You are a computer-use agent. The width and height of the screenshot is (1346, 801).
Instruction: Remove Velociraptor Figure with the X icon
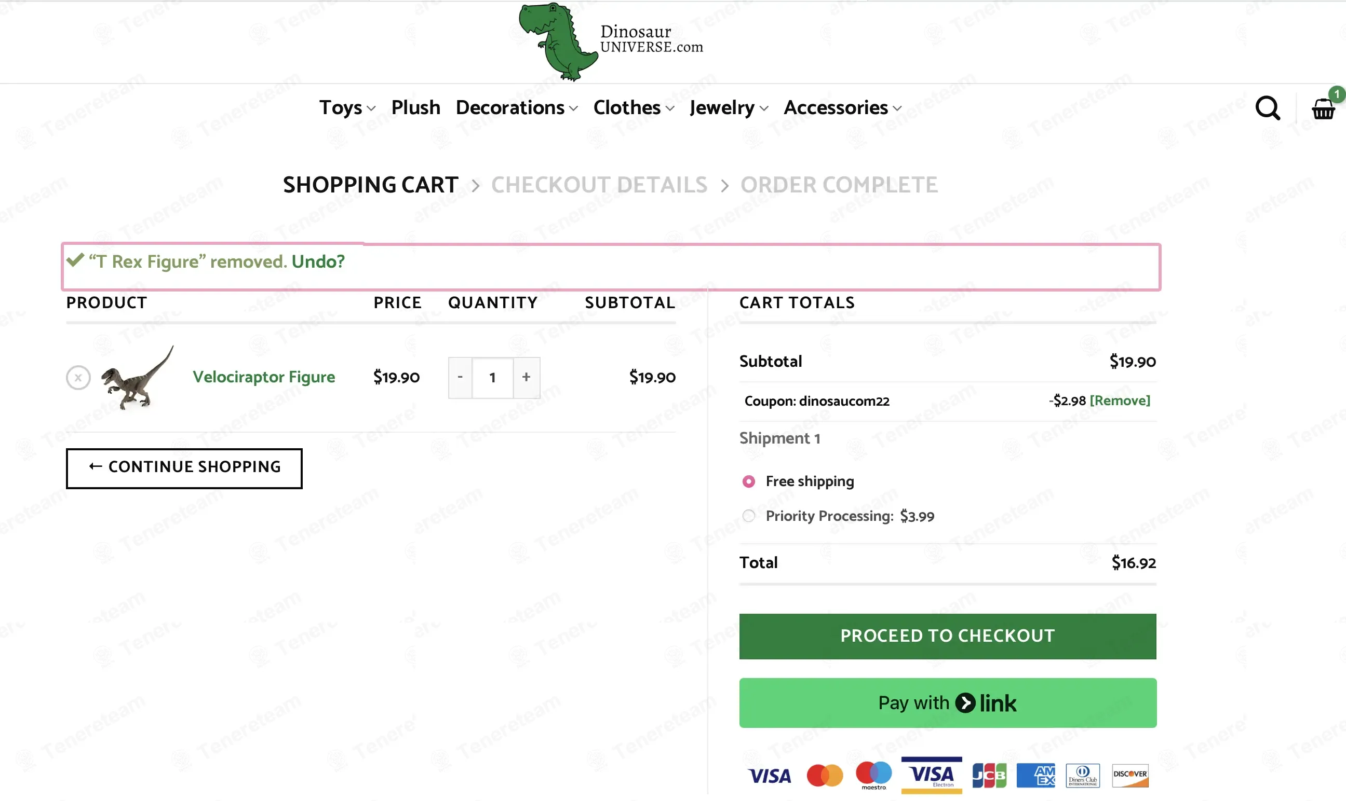tap(78, 377)
